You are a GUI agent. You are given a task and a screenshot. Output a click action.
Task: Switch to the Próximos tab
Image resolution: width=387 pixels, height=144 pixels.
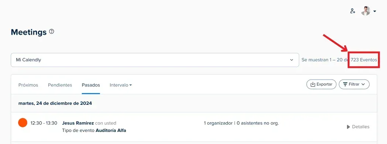[28, 85]
